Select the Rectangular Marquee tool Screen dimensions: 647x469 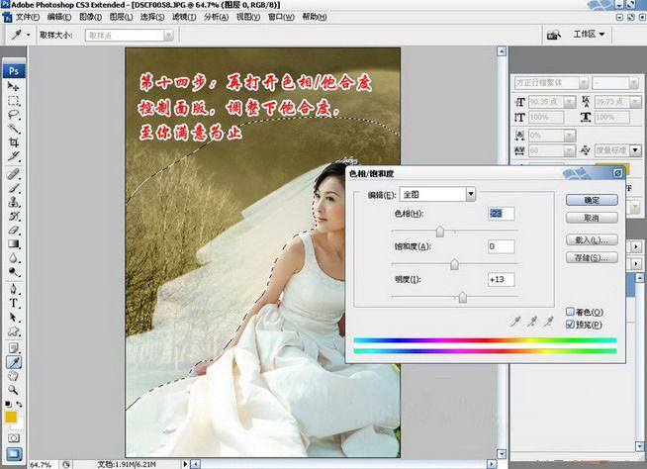click(14, 100)
